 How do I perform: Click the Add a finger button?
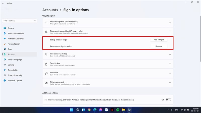point(159,40)
